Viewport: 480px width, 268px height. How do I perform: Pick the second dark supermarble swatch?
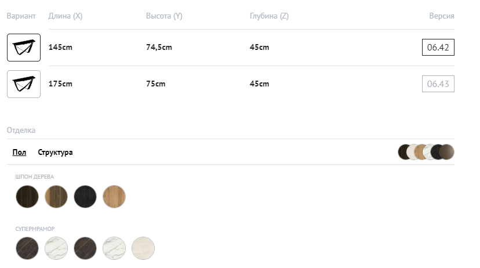(x=85, y=248)
